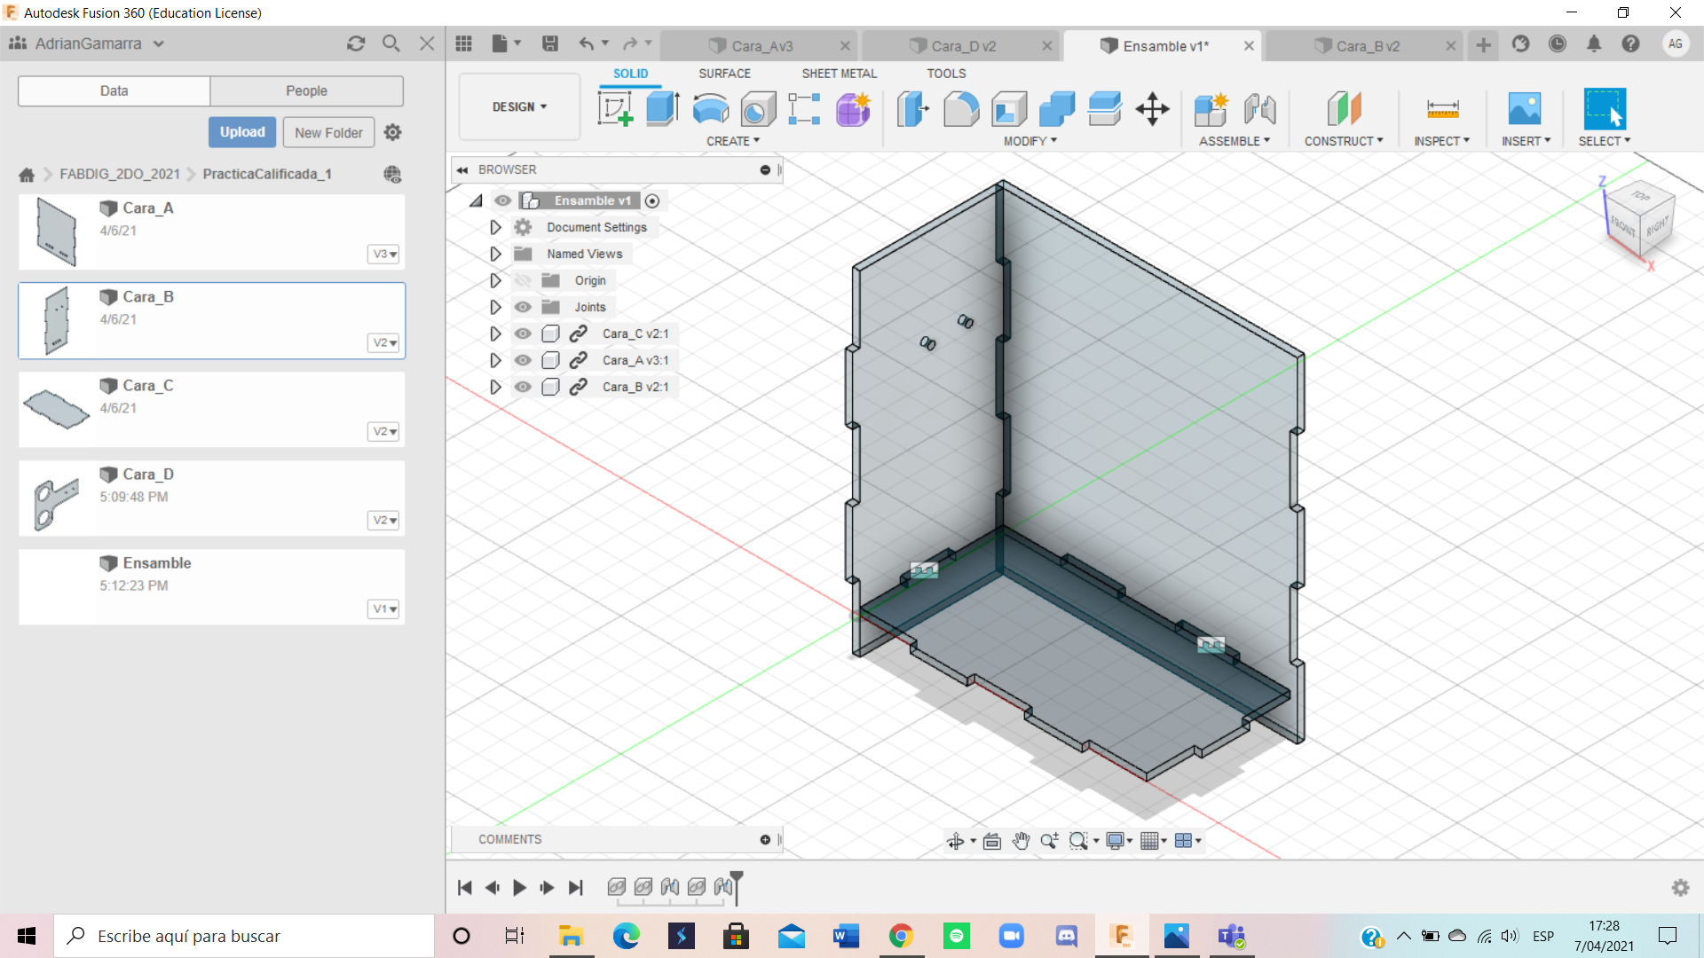Toggle visibility of Ensamble v1 root

coord(502,200)
